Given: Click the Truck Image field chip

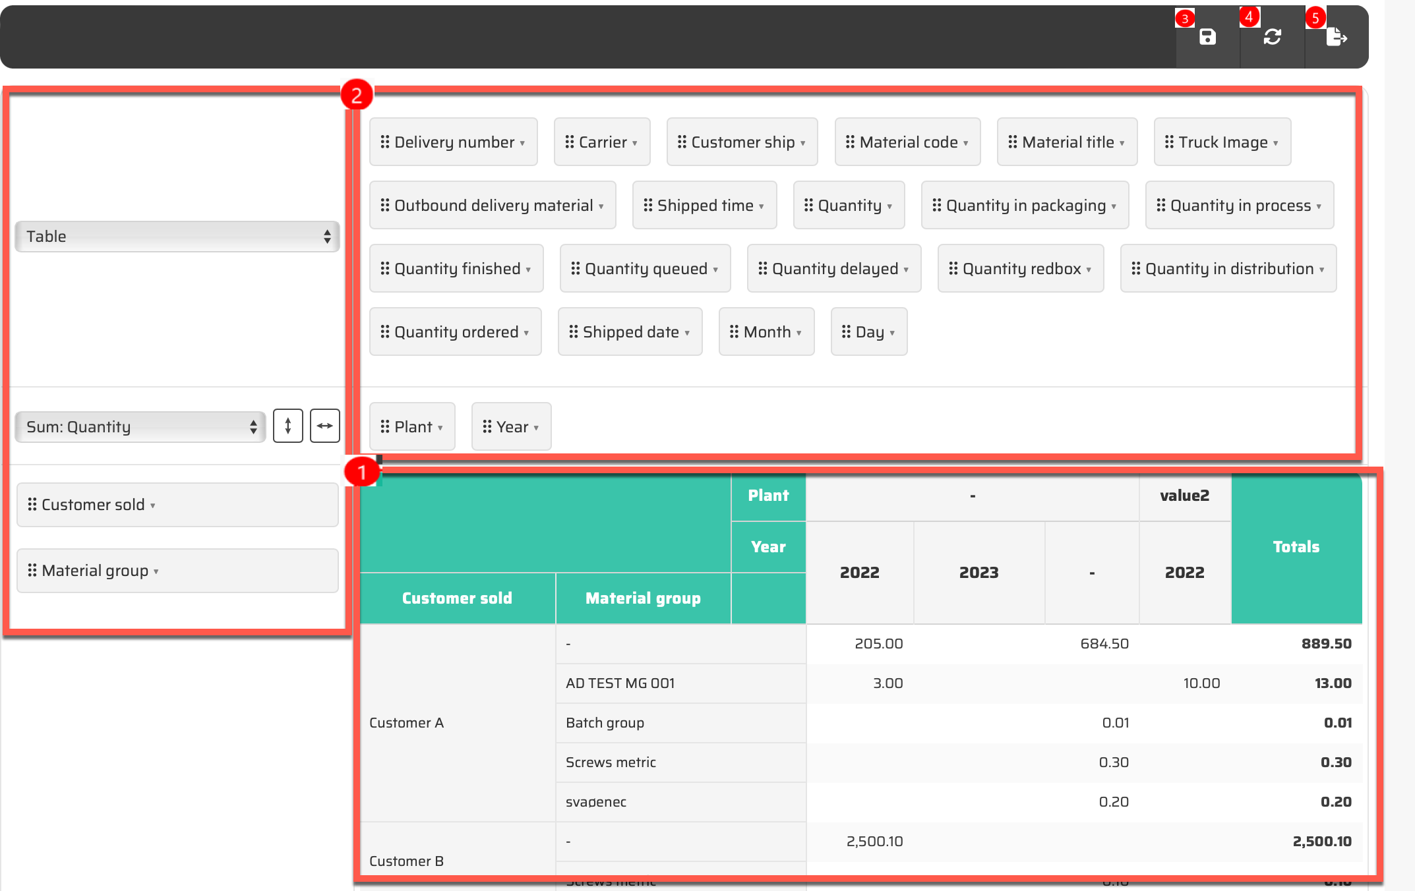Looking at the screenshot, I should point(1222,142).
